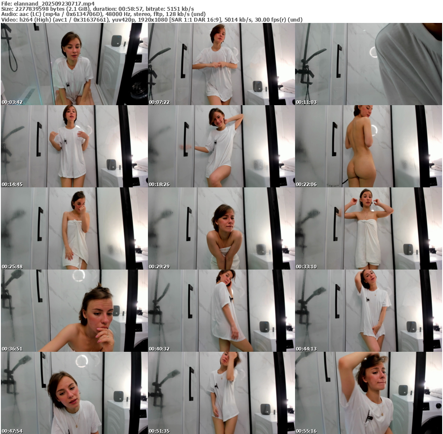Select the thumbnail timestamped 00:25:48

(74, 228)
